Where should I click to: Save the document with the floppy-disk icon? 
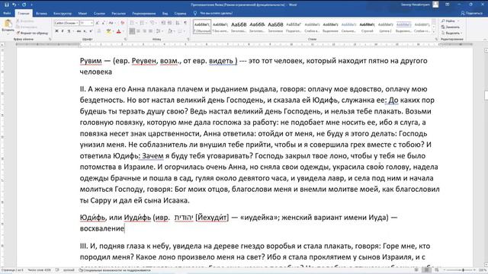click(7, 5)
